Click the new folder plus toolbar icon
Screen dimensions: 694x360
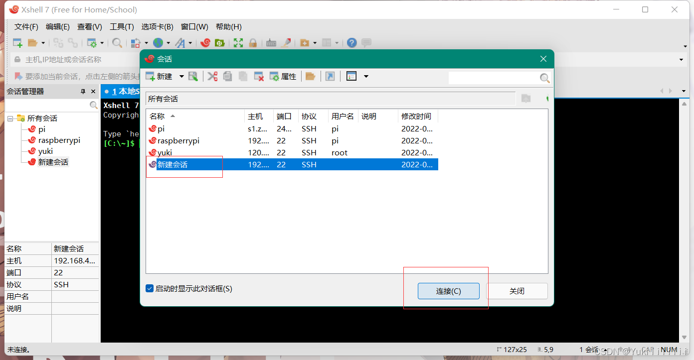pos(305,43)
